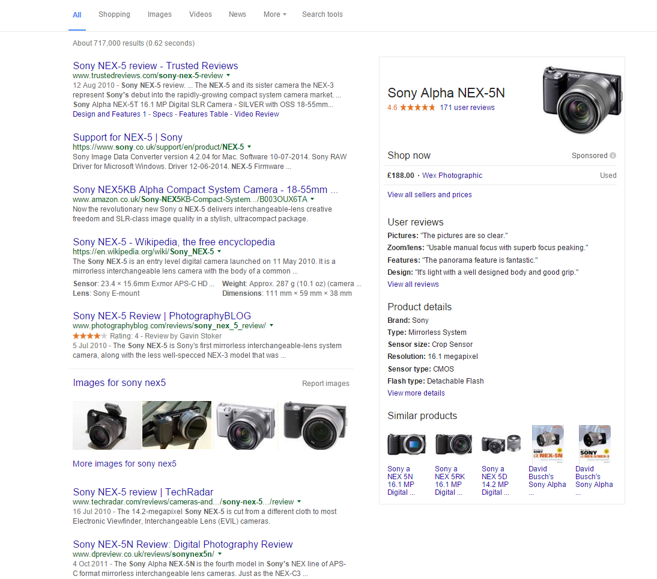This screenshot has width=657, height=579.
Task: Open the Sony a NEX 5RK 16.1 MP link
Action: [450, 481]
